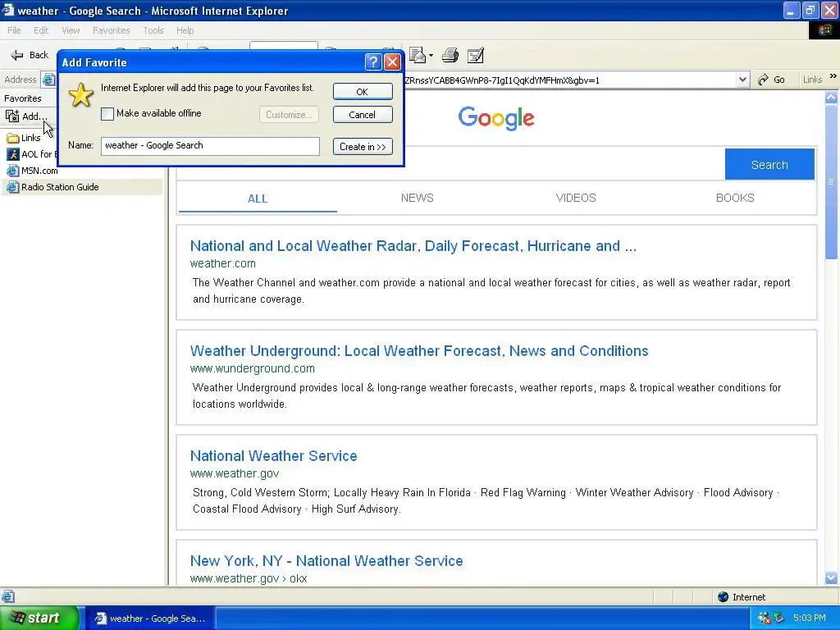Open the weather.com result link
The height and width of the screenshot is (630, 840).
[413, 246]
